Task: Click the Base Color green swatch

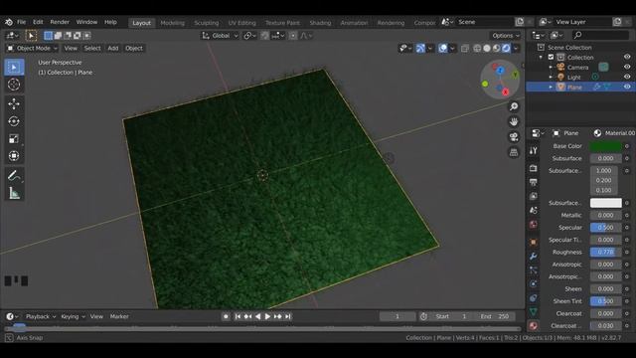Action: pyautogui.click(x=605, y=146)
